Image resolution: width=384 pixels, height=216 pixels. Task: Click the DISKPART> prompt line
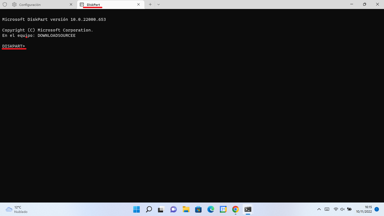coord(13,46)
